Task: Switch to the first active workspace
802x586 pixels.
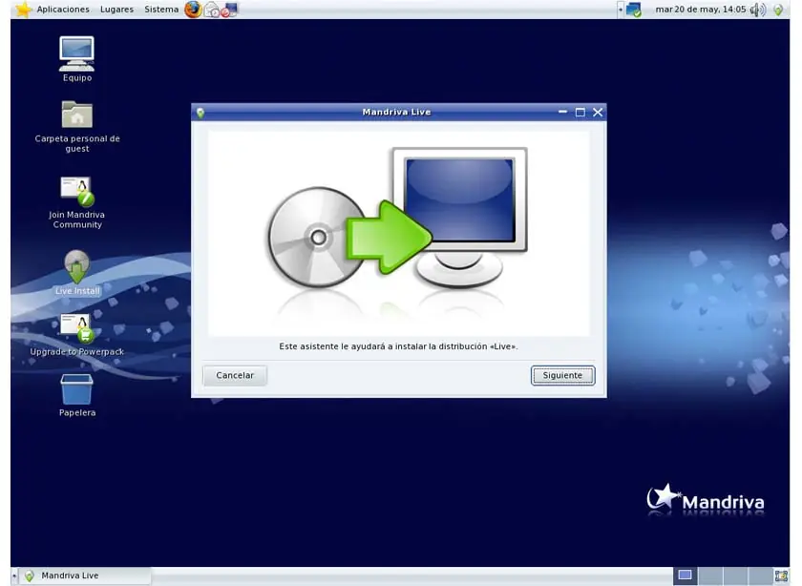Action: pos(685,576)
